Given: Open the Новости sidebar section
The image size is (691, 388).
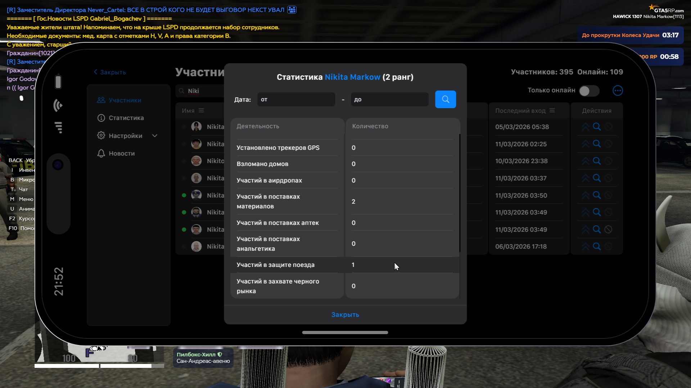Looking at the screenshot, I should (122, 153).
